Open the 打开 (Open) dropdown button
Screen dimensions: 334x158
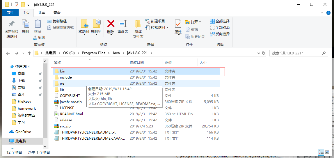point(193,22)
